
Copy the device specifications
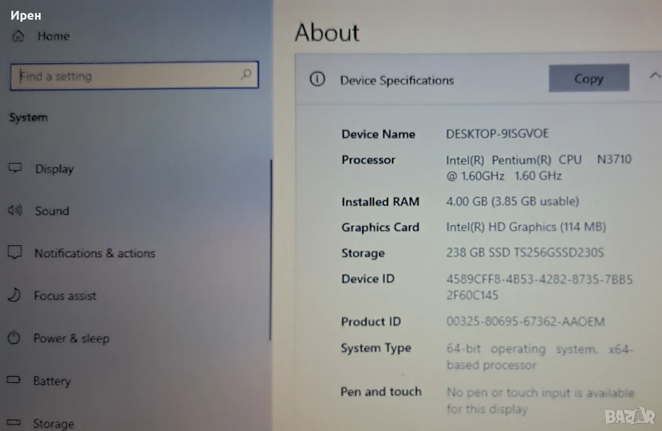point(589,78)
